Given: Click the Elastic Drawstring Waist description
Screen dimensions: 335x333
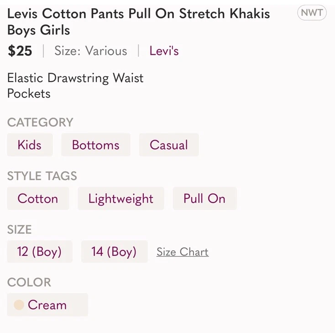Looking at the screenshot, I should [75, 78].
